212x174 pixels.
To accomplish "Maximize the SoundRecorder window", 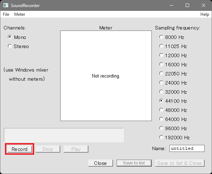I will [187, 6].
